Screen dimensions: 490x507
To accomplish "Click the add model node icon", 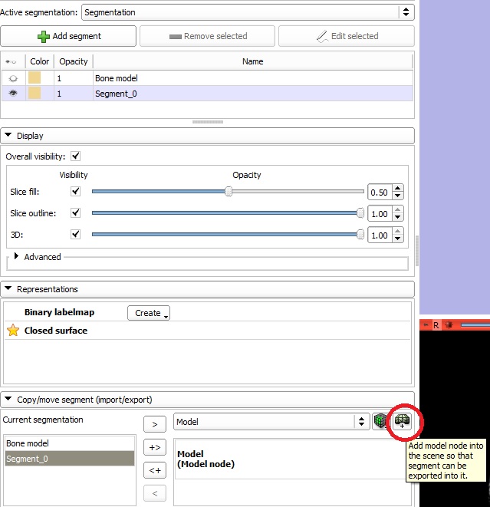I will pyautogui.click(x=401, y=421).
